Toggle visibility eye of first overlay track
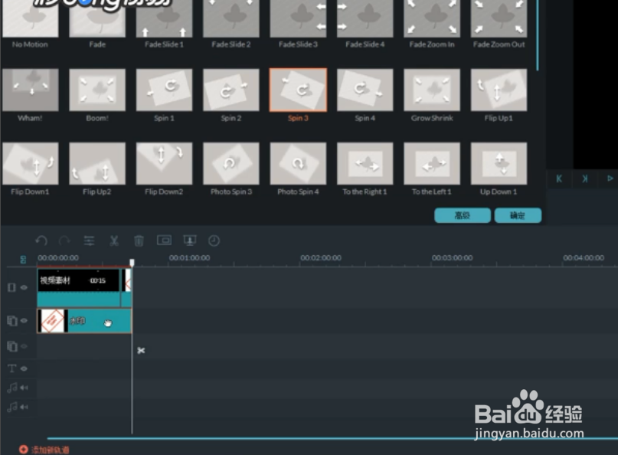 tap(24, 320)
